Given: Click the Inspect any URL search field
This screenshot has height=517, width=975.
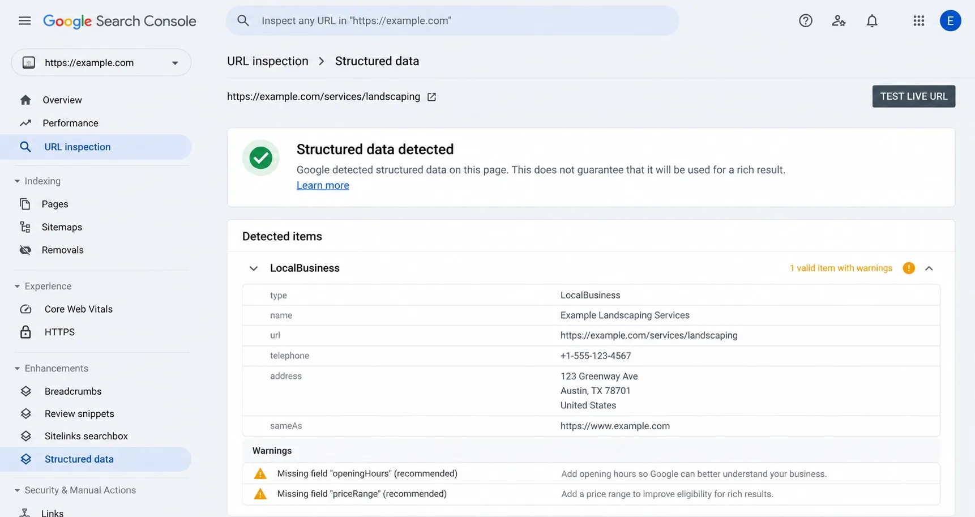Looking at the screenshot, I should coord(452,21).
